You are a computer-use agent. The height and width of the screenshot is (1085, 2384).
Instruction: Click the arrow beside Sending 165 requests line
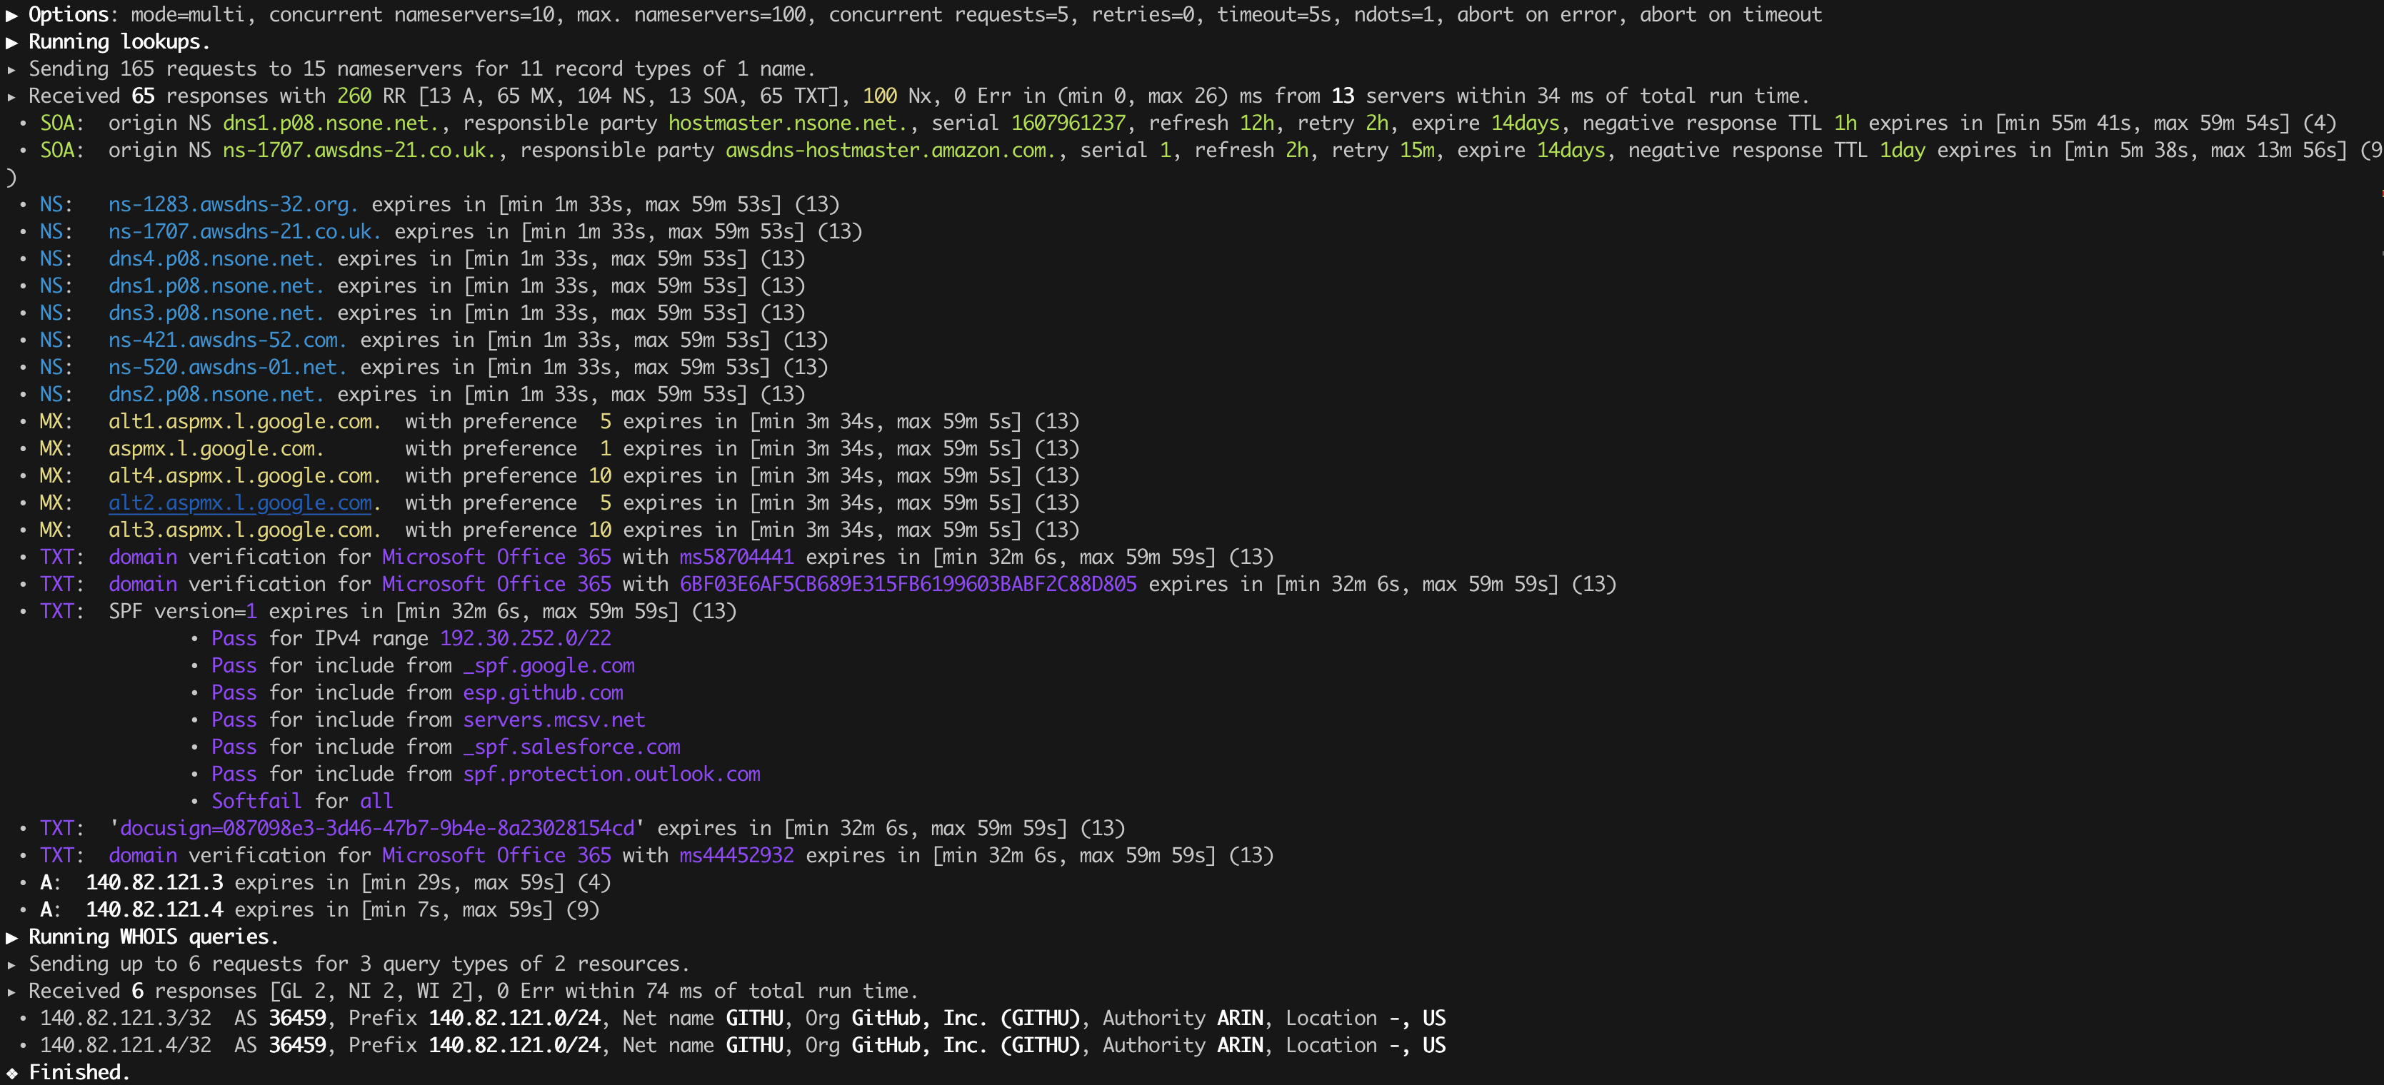(x=11, y=69)
